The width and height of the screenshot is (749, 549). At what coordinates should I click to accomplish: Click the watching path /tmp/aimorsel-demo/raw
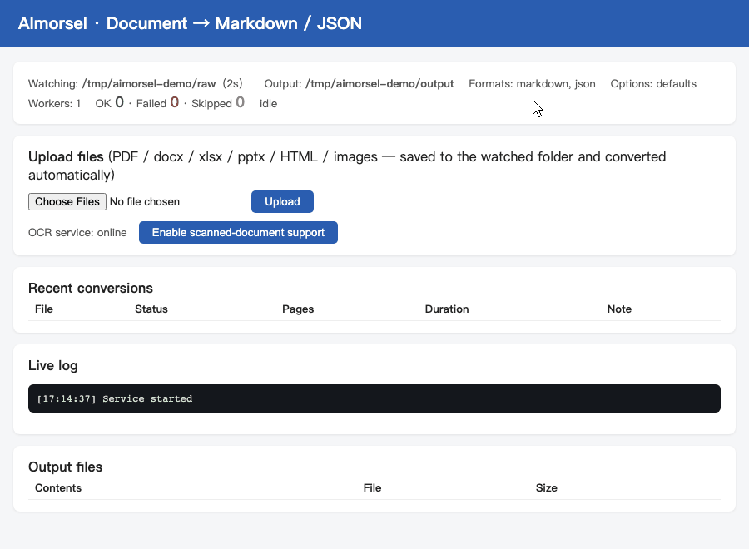[149, 84]
